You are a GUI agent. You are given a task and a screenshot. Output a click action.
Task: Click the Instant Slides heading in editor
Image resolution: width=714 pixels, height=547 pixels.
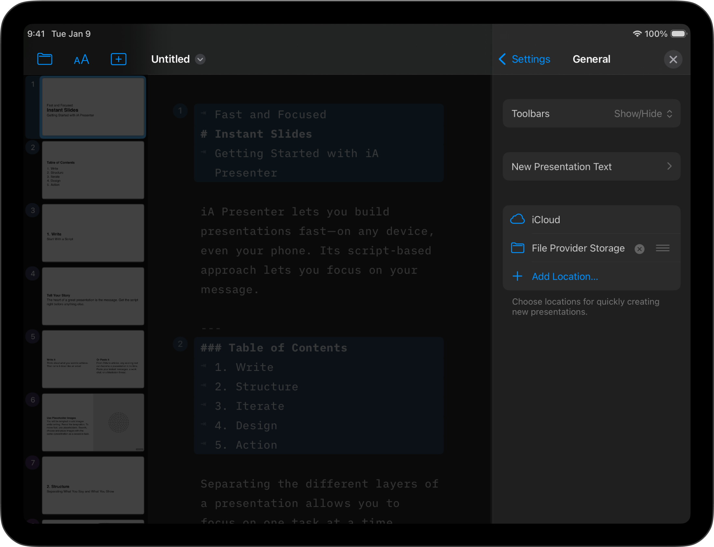(x=263, y=134)
